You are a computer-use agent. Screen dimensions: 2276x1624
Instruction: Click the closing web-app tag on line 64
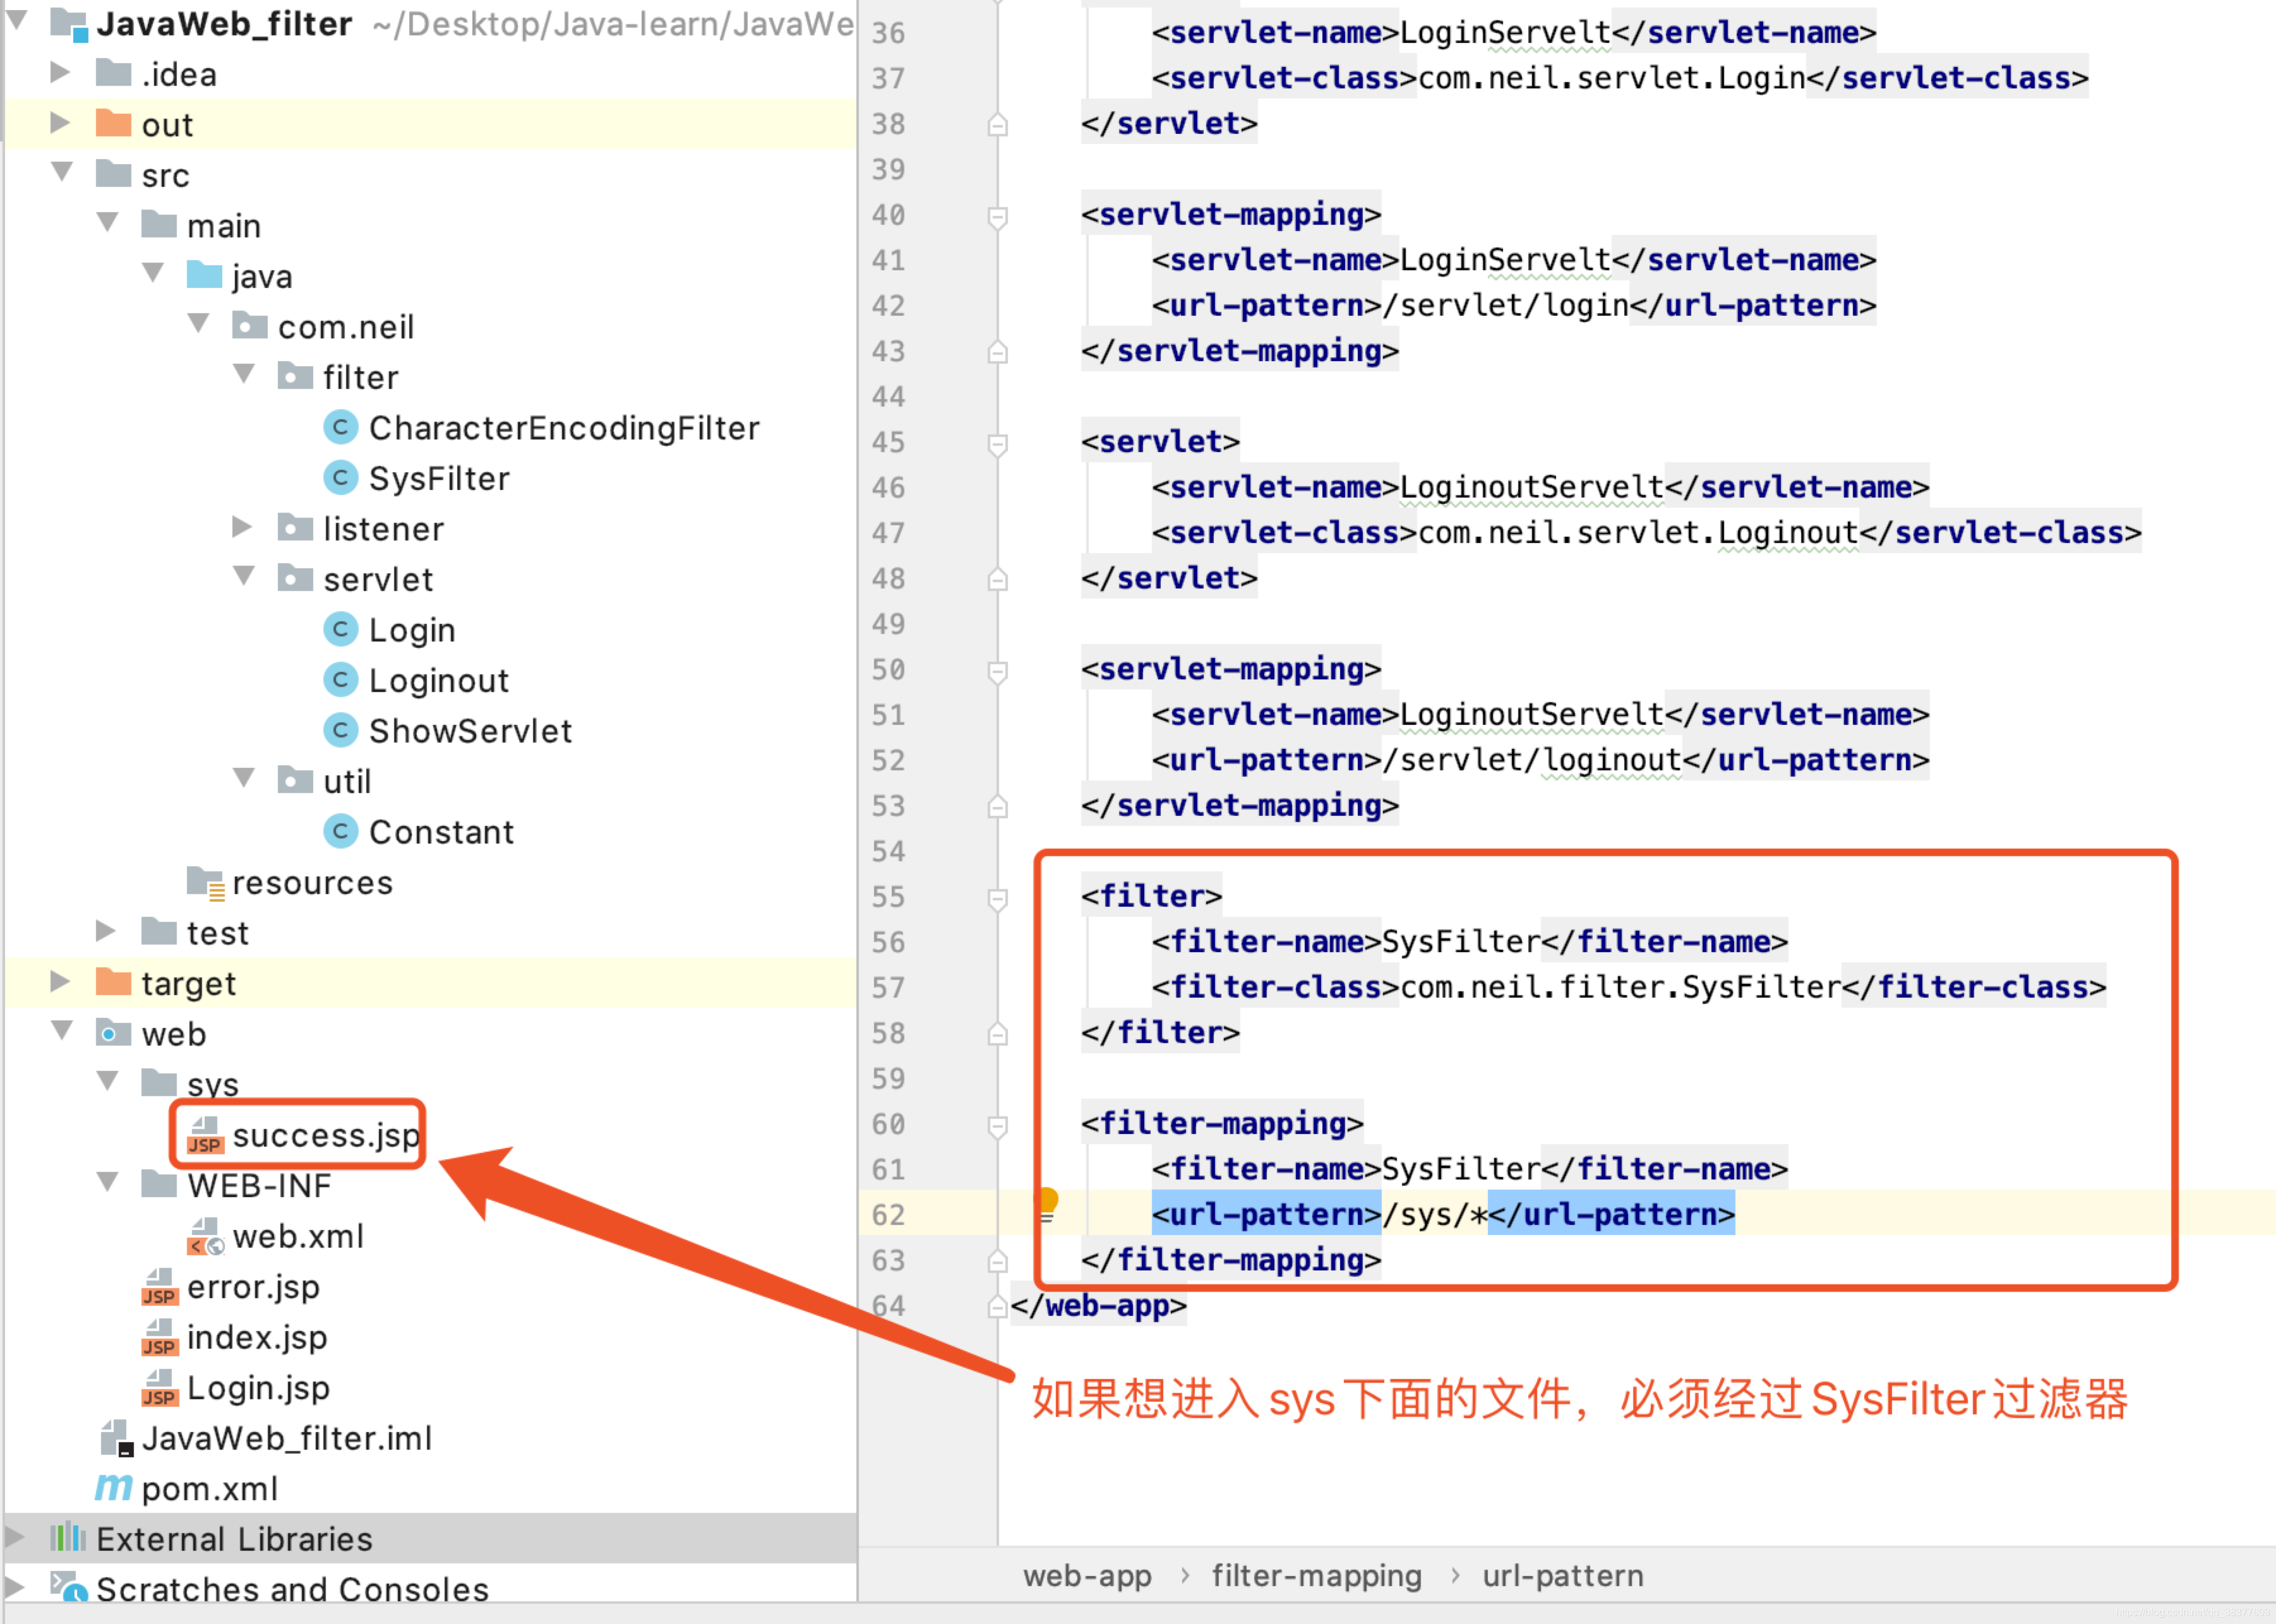[x=1098, y=1305]
